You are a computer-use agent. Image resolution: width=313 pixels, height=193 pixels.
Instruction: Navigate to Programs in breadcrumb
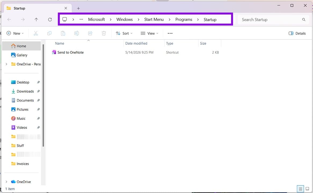[184, 19]
